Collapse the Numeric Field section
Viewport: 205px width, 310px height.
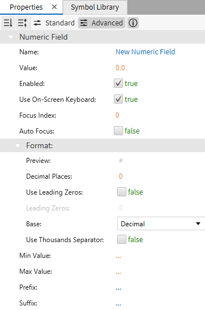coord(11,37)
